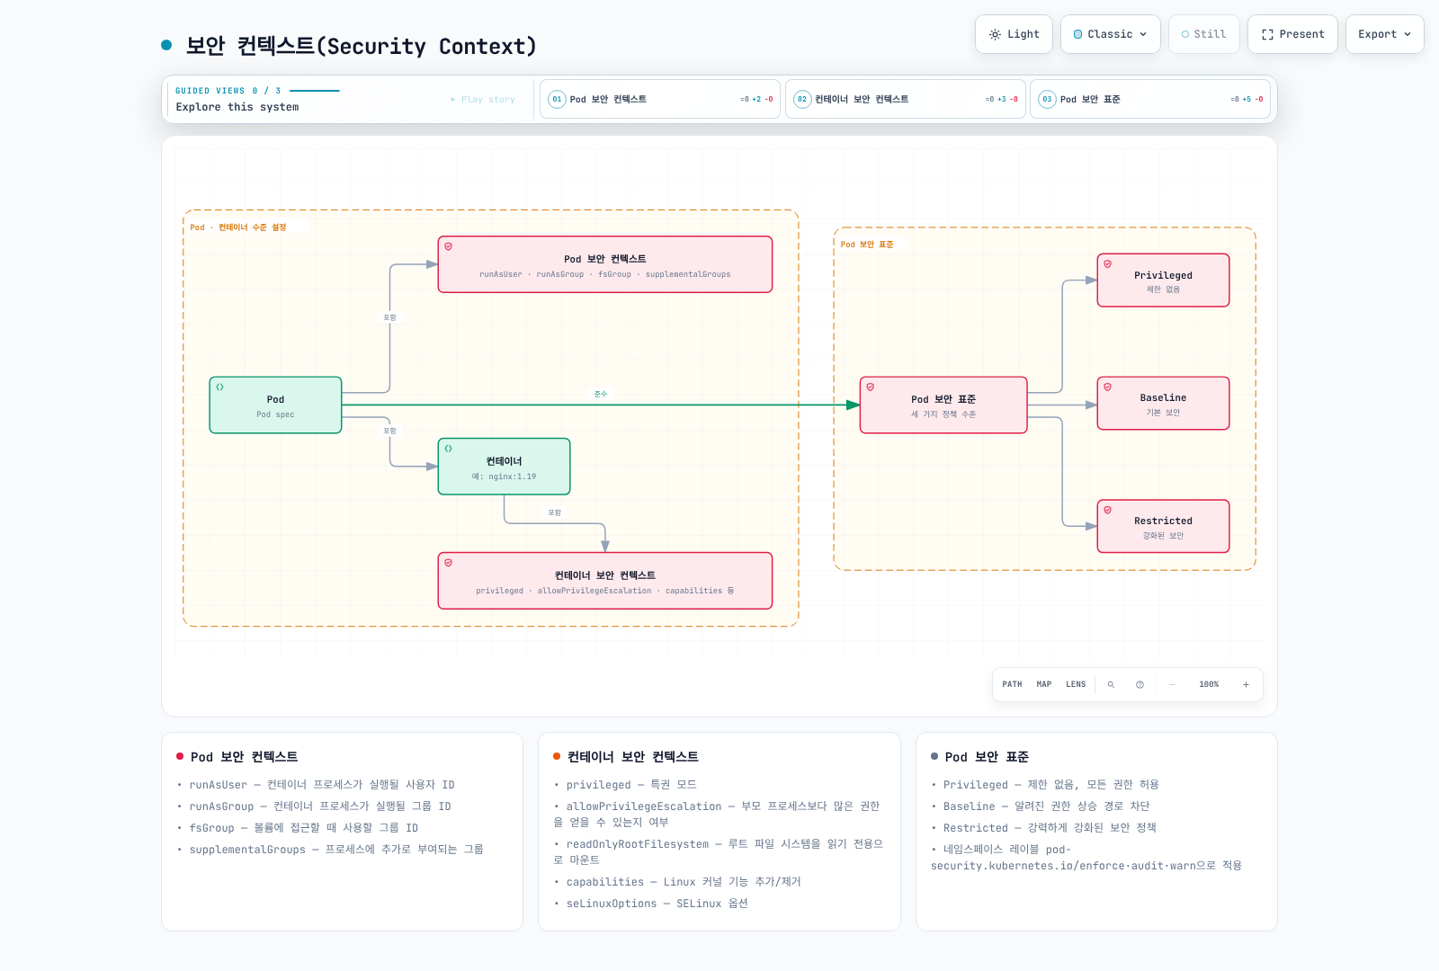Click the shield icon on Pod 보안 표준 node

click(870, 387)
